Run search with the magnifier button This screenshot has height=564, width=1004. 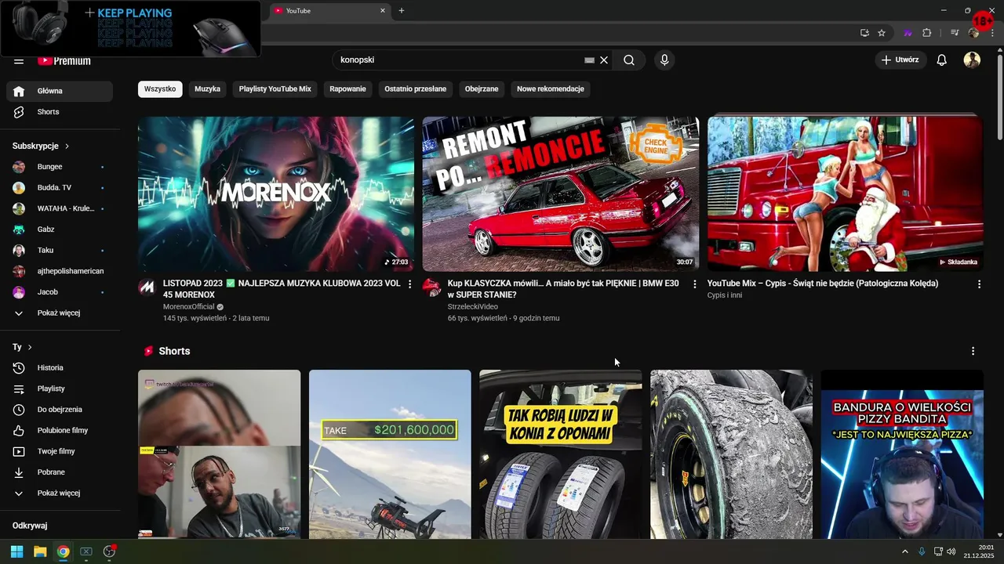click(629, 60)
